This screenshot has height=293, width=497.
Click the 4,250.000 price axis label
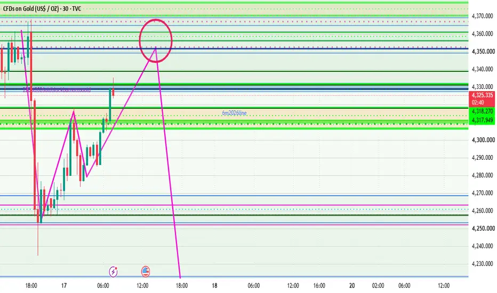click(483, 228)
